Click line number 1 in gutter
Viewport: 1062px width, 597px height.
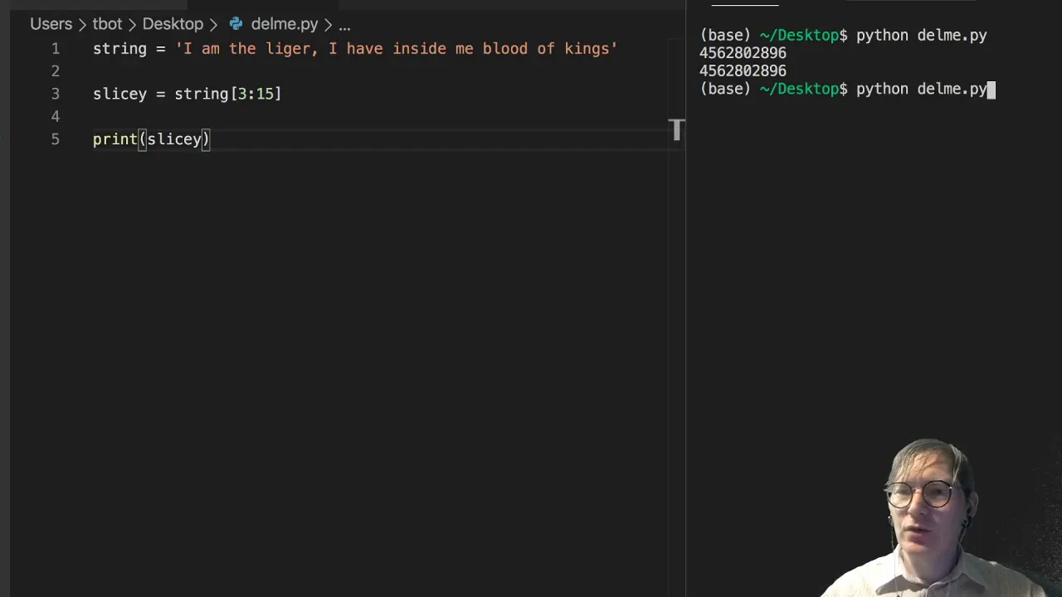pyautogui.click(x=55, y=48)
